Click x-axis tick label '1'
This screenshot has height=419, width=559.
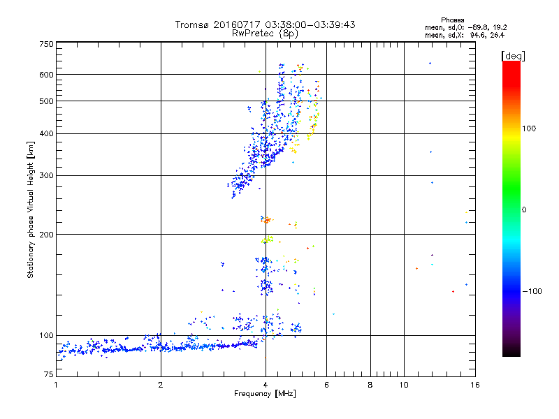(x=56, y=385)
